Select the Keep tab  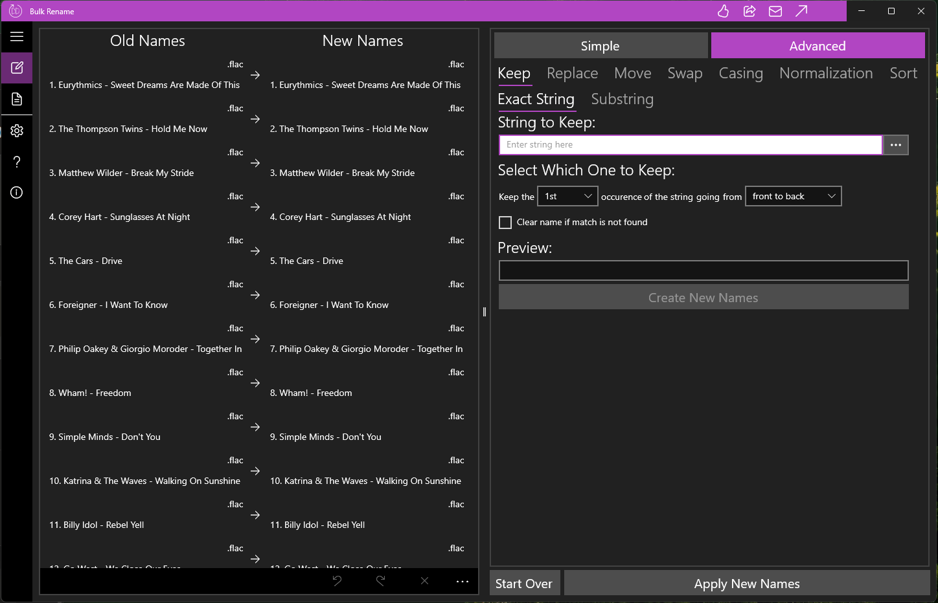coord(514,74)
